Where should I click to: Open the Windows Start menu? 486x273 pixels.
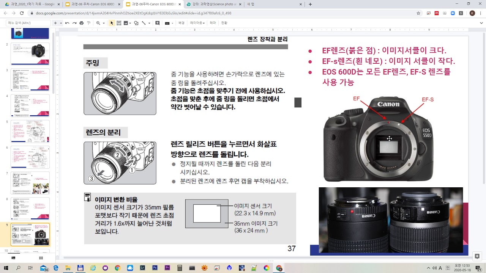(6, 268)
